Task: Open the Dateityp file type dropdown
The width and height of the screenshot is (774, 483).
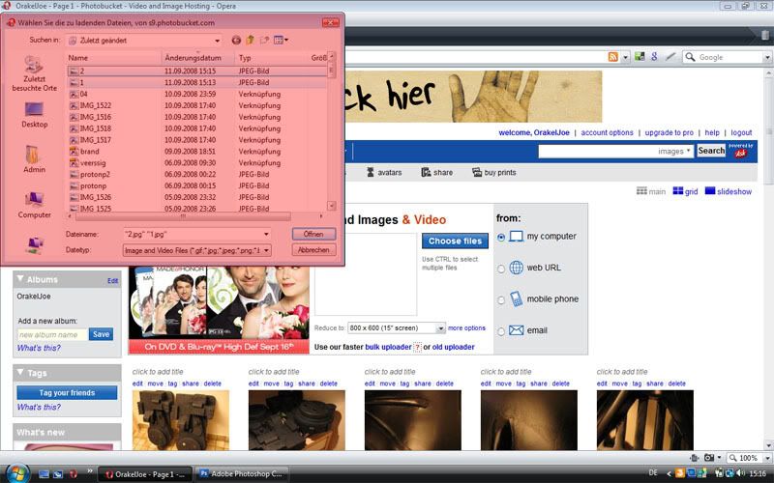Action: 267,250
